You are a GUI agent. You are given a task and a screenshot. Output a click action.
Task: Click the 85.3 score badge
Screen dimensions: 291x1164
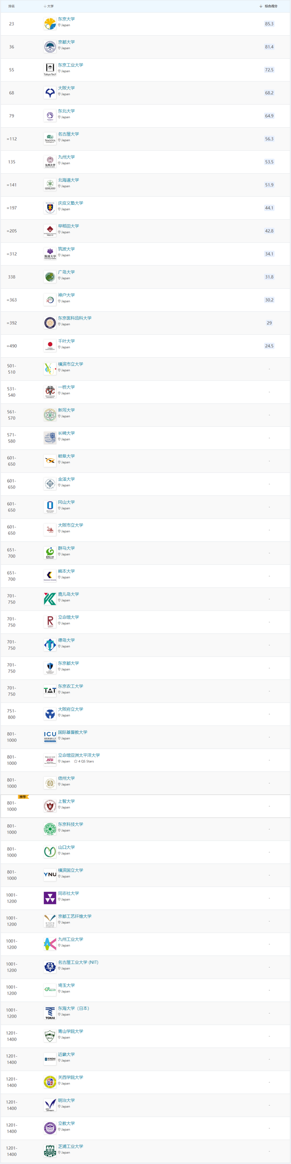pos(269,24)
